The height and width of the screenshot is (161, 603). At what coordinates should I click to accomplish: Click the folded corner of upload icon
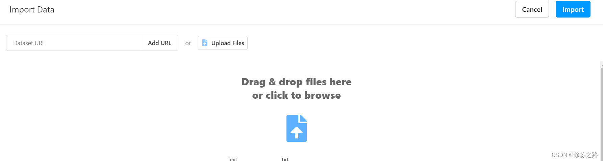click(x=303, y=118)
